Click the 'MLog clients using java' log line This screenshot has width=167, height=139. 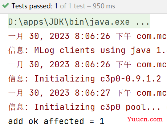pyautogui.click(x=87, y=50)
